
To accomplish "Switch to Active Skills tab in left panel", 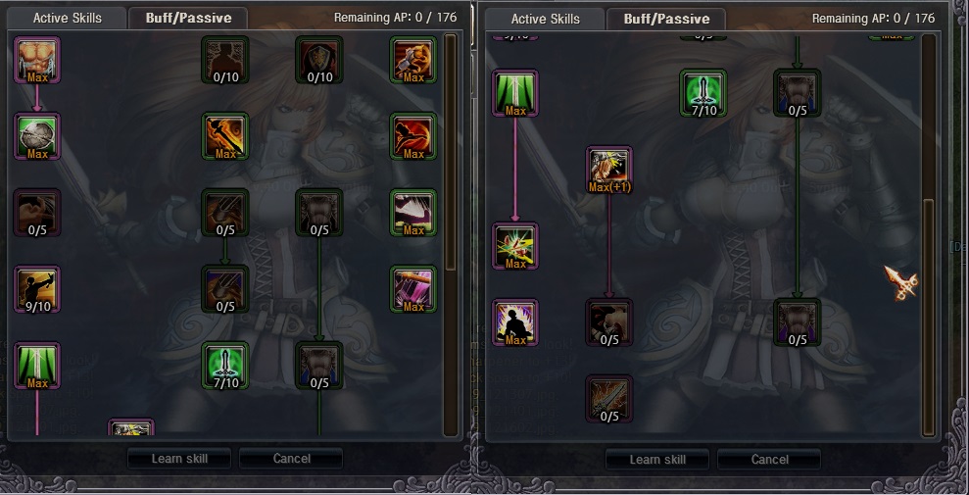I will click(x=68, y=18).
